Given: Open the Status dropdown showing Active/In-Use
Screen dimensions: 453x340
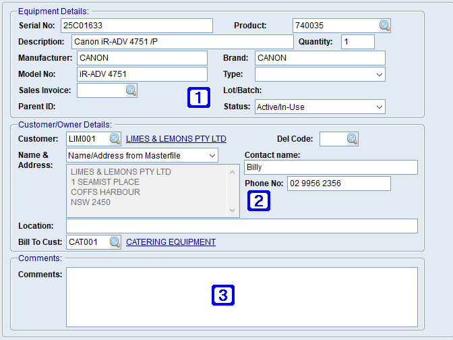Looking at the screenshot, I should tap(320, 107).
